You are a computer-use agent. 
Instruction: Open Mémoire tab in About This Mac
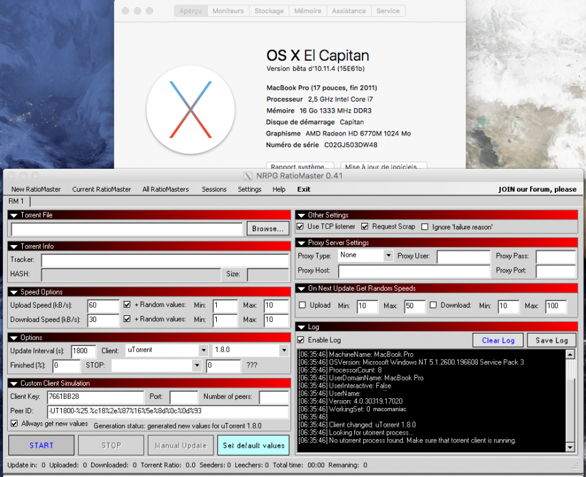(307, 11)
